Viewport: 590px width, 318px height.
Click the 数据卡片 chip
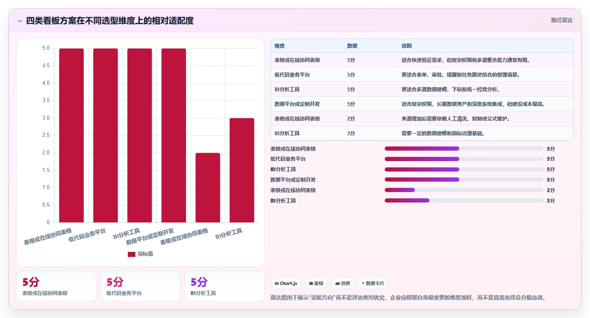373,283
